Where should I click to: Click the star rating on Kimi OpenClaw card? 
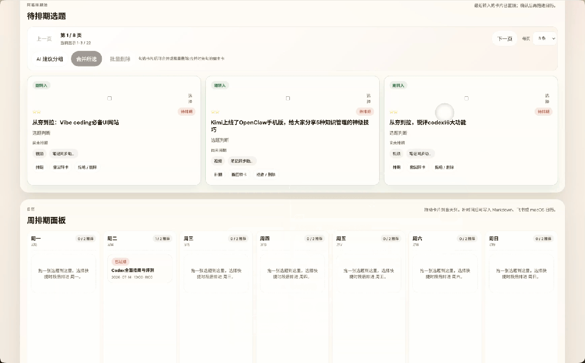click(x=215, y=112)
